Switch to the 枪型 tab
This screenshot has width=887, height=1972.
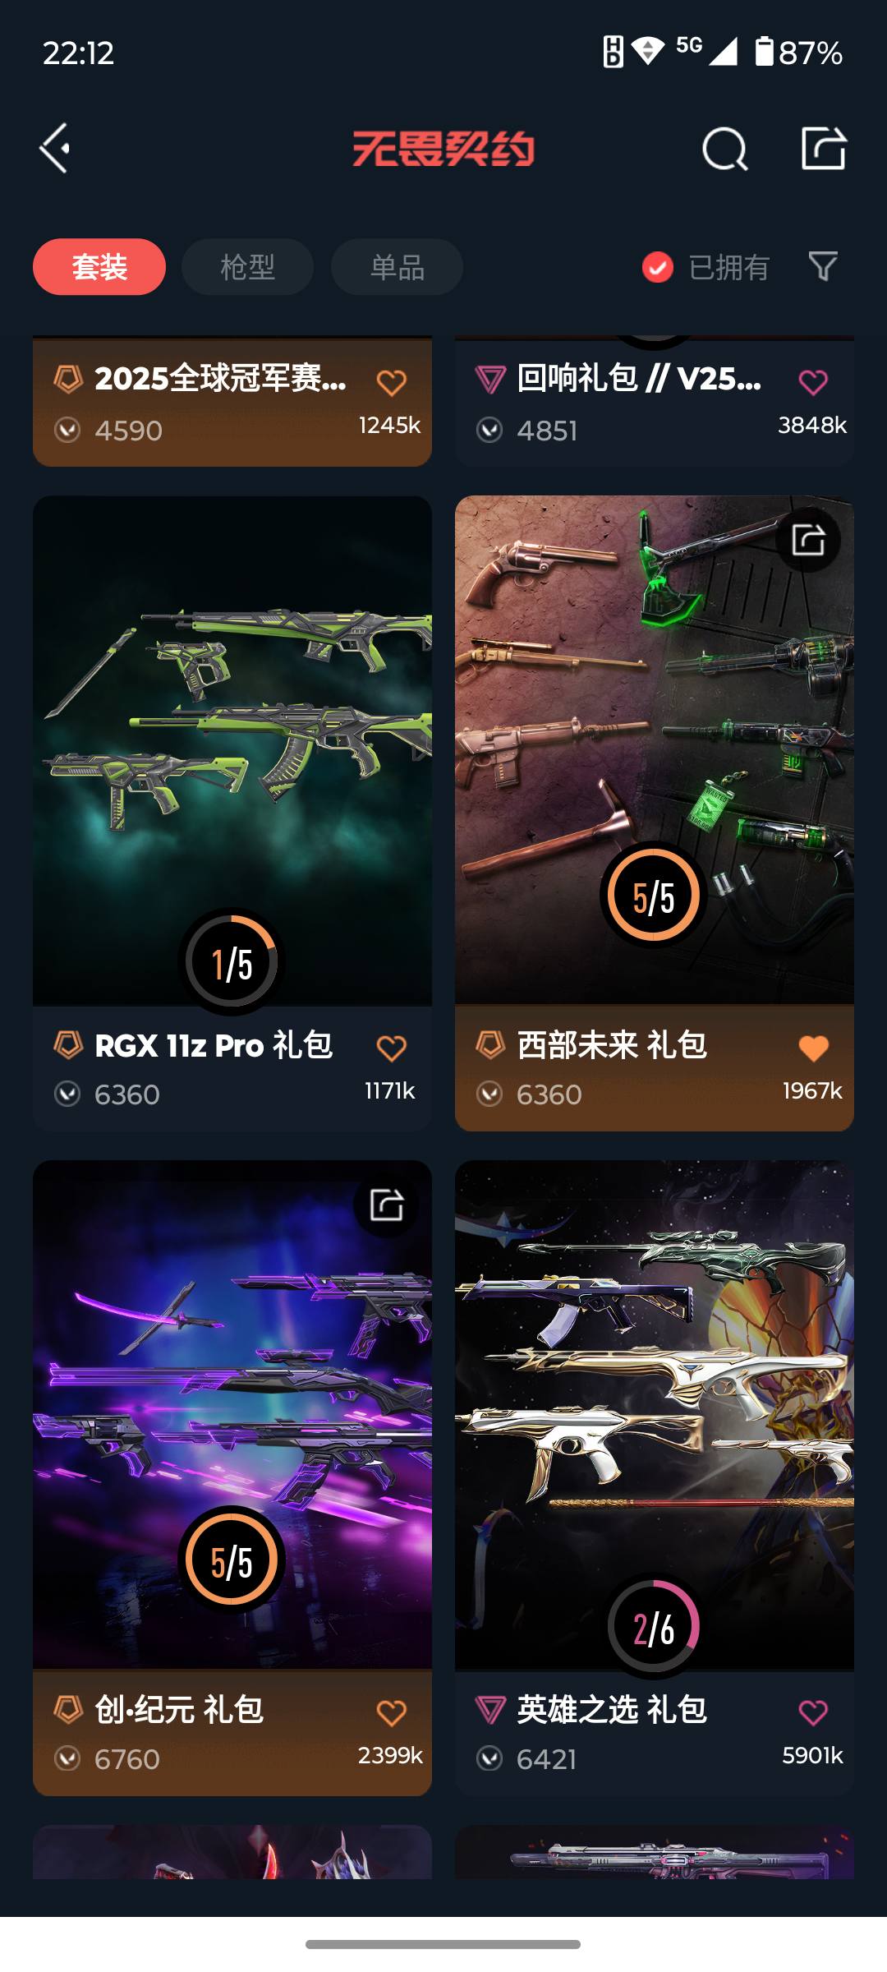[247, 267]
